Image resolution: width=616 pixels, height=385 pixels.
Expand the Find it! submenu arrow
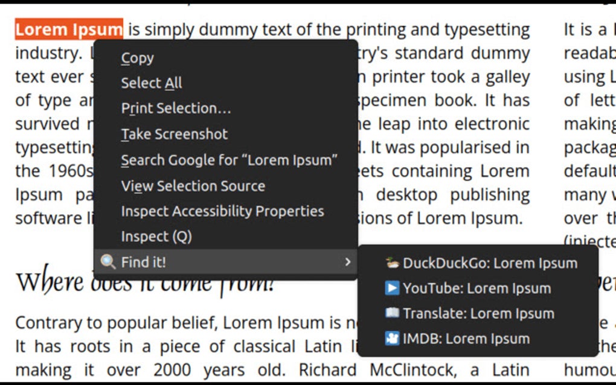[348, 262]
